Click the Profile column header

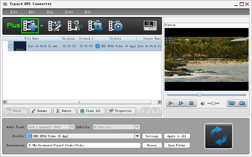point(116,39)
